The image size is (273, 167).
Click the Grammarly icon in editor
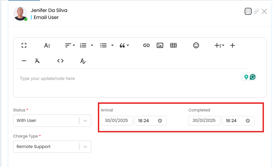pos(253,77)
